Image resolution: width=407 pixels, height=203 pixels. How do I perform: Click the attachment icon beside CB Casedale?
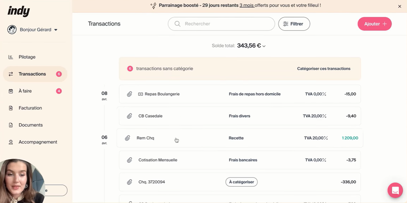129,116
